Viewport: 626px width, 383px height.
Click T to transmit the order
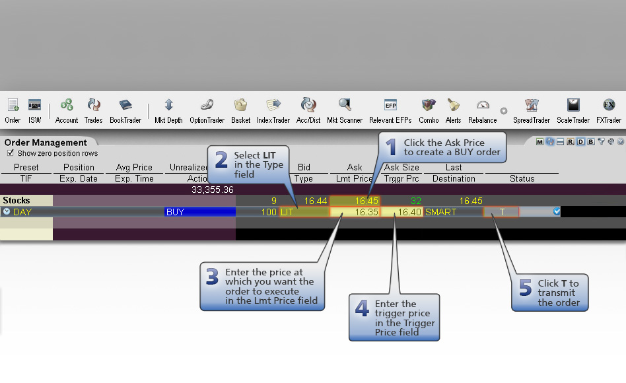(x=501, y=212)
